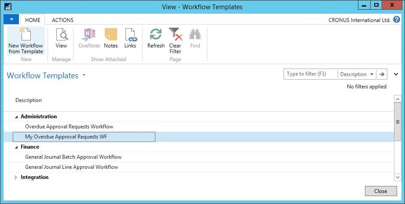405x204 pixels.
Task: Minimize the Workflow Templates window
Action: pos(364,5)
